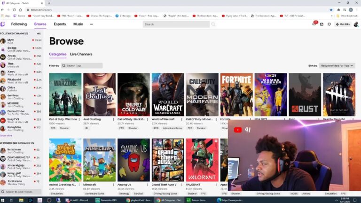
Task: Bookmark page with the star icon
Action: [331, 10]
